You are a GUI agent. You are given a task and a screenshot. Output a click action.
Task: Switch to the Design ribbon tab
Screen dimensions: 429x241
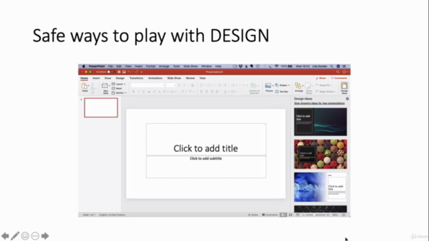(x=120, y=78)
